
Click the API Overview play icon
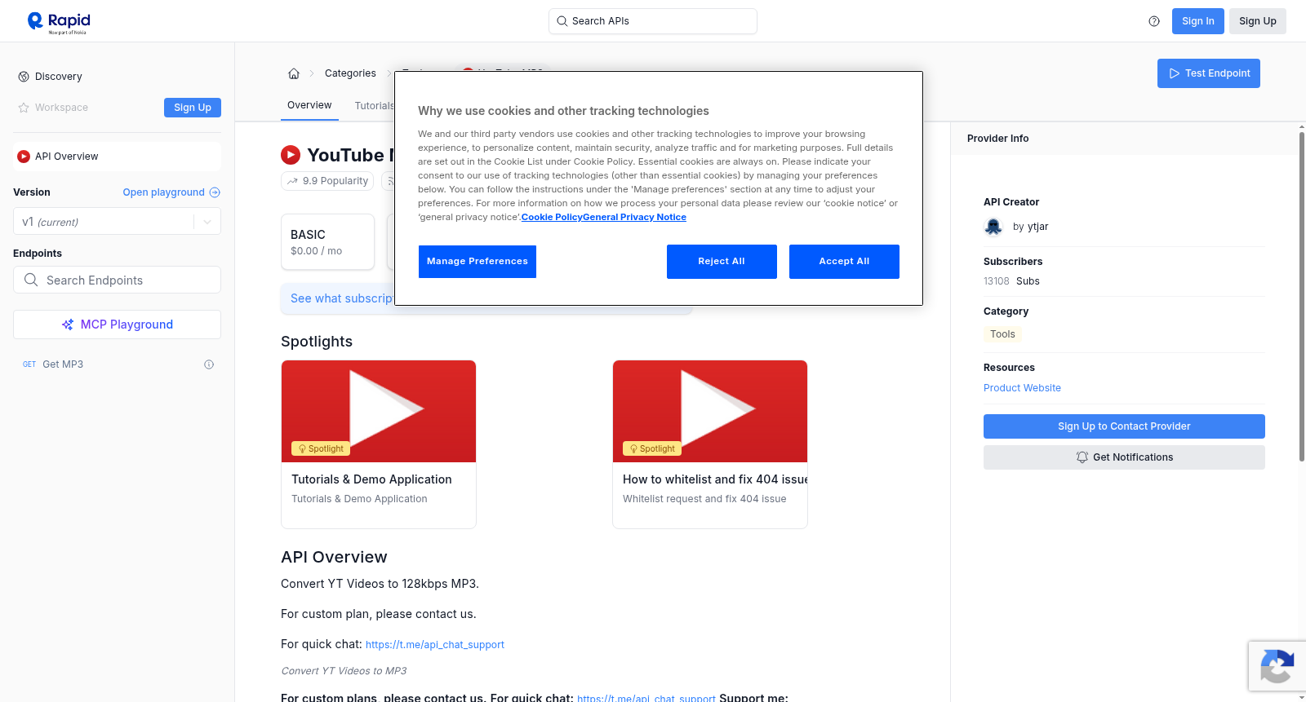pyautogui.click(x=24, y=157)
